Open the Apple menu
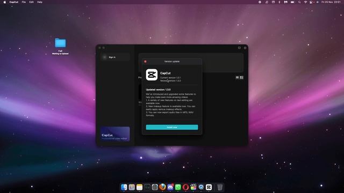Image resolution: width=344 pixels, height=193 pixels. tap(5, 2)
